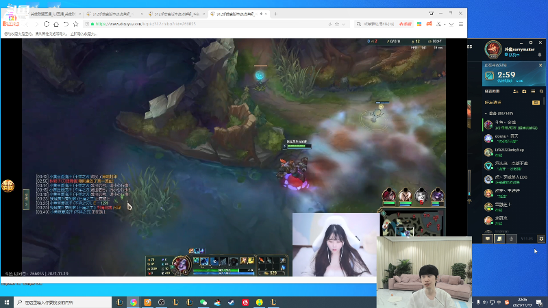
Task: Click the orange round badge on stream left edge
Action: (x=8, y=185)
